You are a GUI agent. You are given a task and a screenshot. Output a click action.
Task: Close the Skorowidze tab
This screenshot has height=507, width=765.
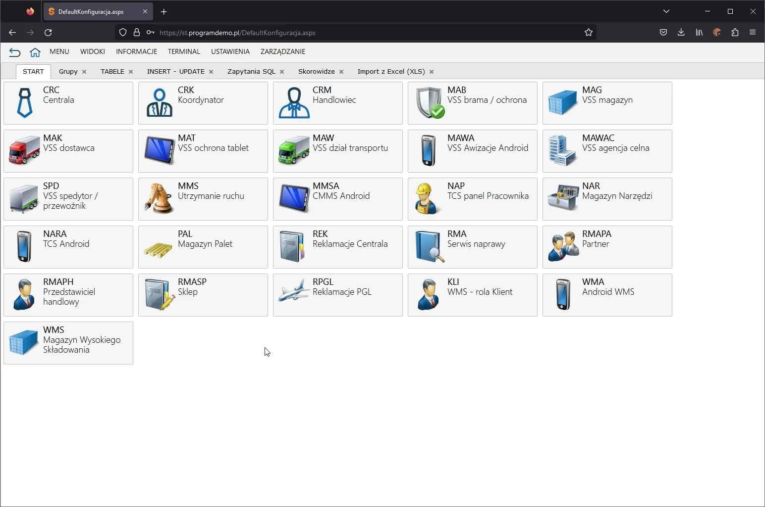[x=341, y=72]
